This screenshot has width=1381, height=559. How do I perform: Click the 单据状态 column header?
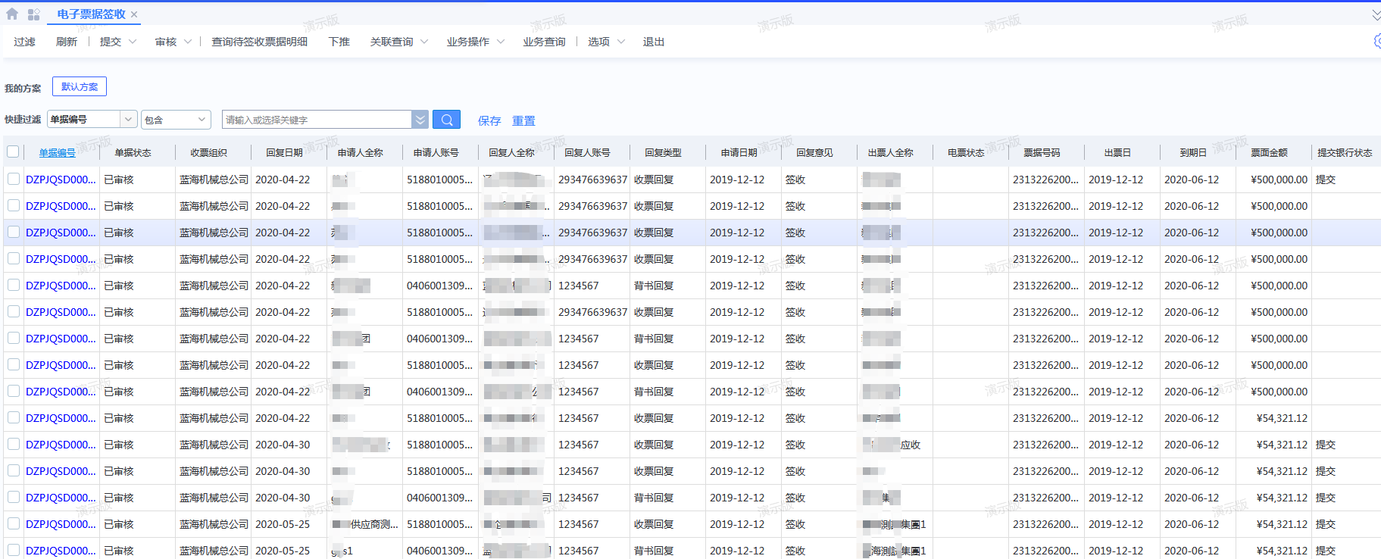[x=133, y=152]
